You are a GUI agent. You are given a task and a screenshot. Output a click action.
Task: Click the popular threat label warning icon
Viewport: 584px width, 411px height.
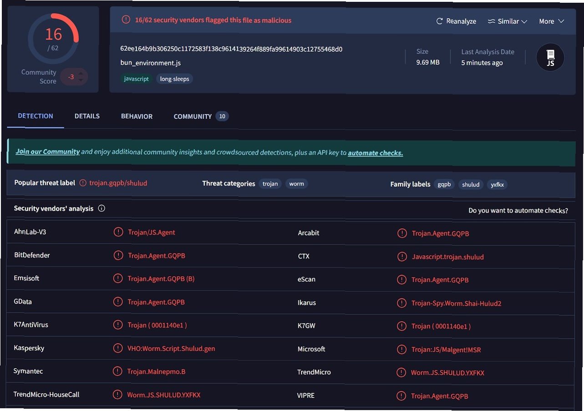pos(83,183)
